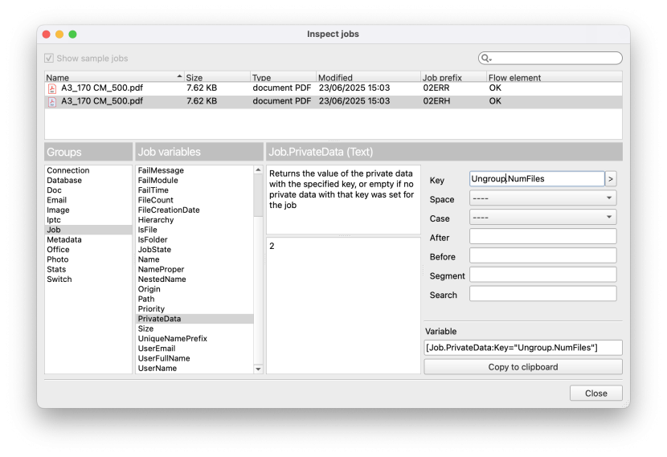Select the UserEmail job variable
The width and height of the screenshot is (667, 457).
click(157, 349)
